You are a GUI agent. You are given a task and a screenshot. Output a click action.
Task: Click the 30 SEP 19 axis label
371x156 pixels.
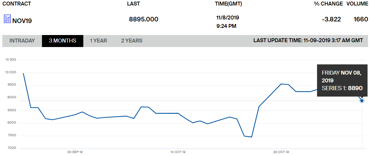pyautogui.click(x=75, y=152)
